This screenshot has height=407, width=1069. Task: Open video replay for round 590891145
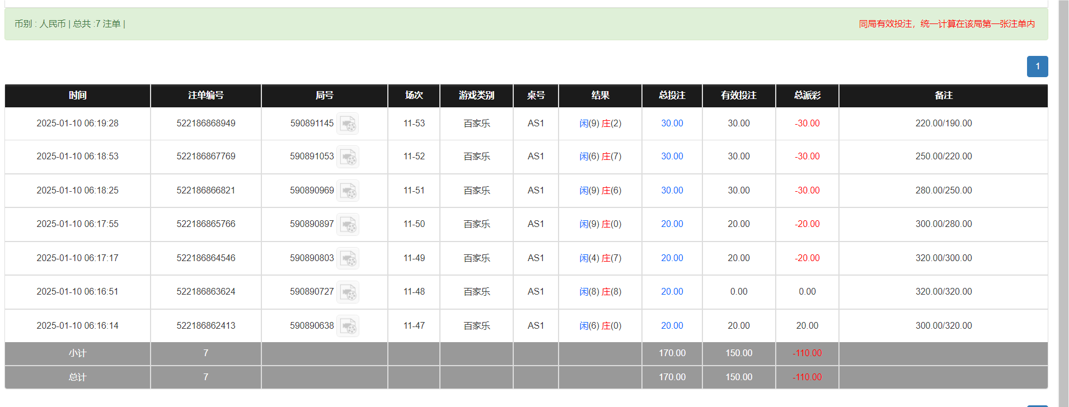tap(348, 124)
